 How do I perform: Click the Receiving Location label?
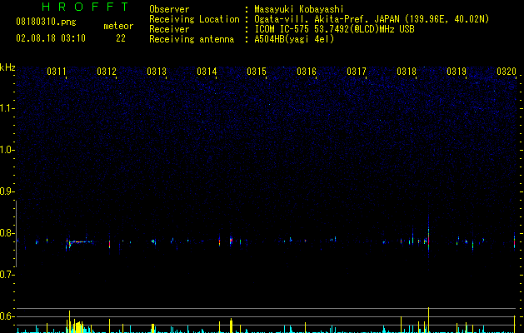tap(194, 19)
